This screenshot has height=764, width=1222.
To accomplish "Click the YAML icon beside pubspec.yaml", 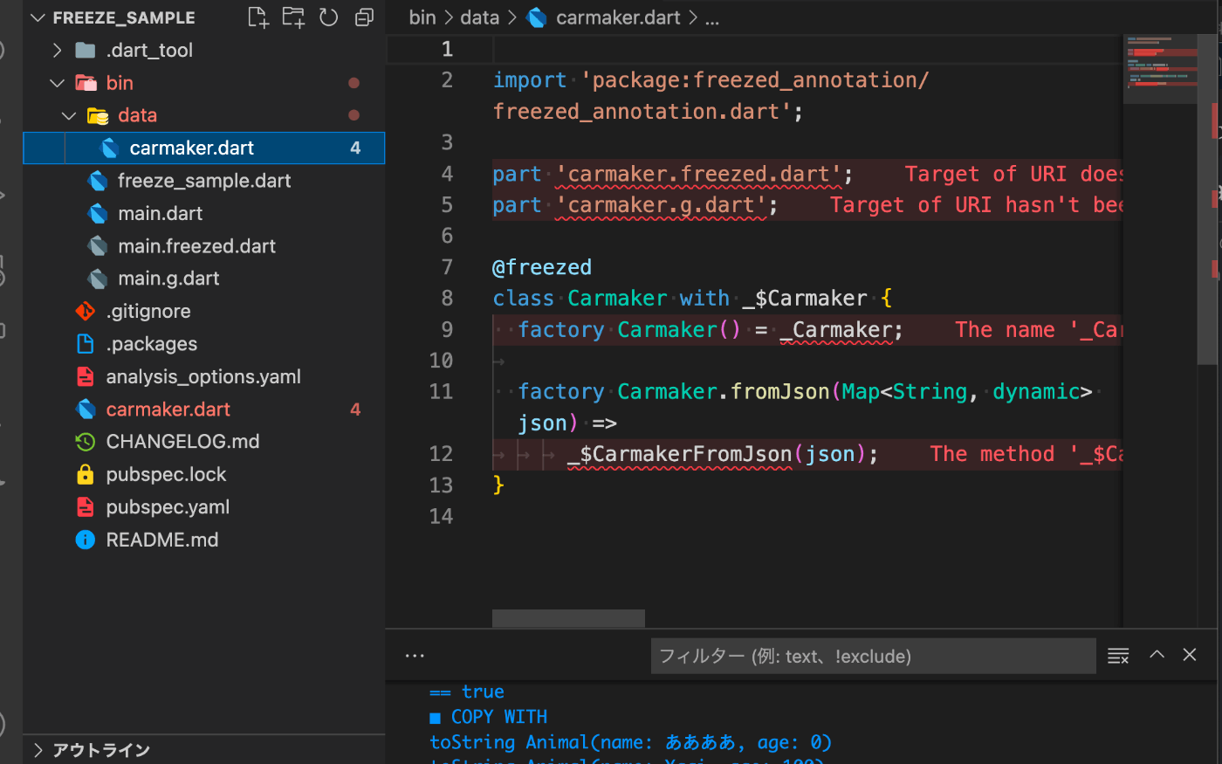I will [86, 507].
